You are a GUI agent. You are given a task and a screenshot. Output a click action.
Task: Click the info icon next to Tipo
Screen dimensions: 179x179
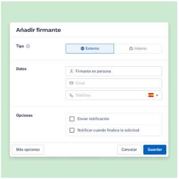(28, 46)
